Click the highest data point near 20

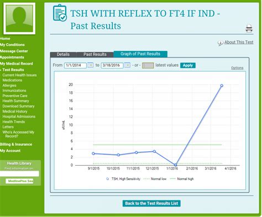222,86
